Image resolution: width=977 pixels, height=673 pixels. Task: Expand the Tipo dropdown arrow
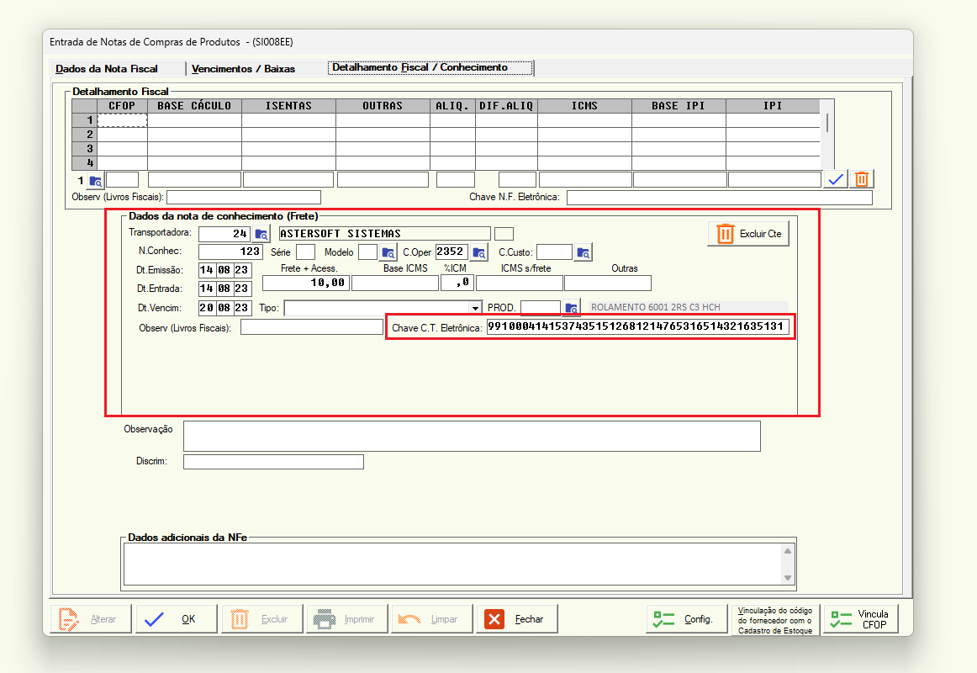pyautogui.click(x=475, y=308)
